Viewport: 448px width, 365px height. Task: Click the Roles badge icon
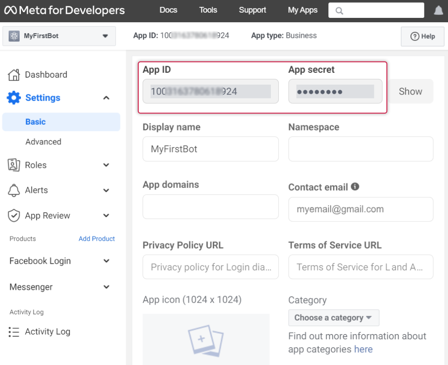pyautogui.click(x=14, y=165)
